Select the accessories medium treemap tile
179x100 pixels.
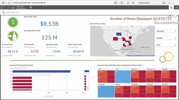click(x=150, y=74)
